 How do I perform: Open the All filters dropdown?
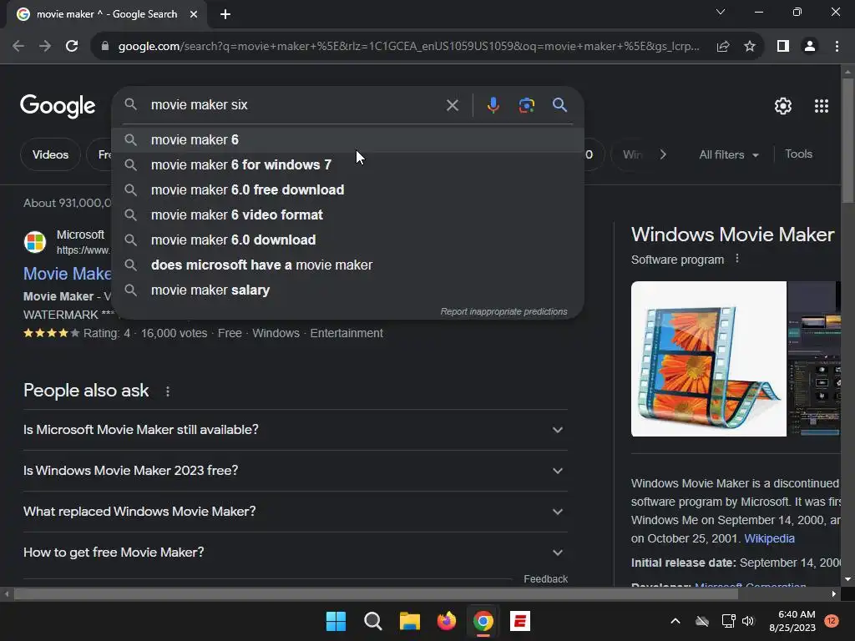click(x=728, y=154)
